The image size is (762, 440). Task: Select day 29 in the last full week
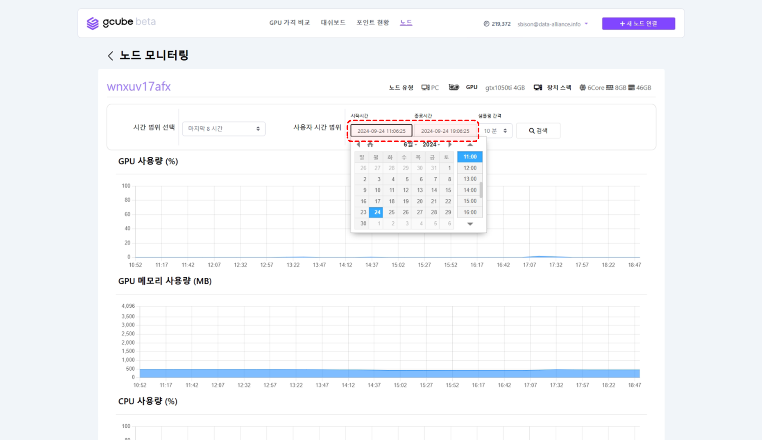coord(447,212)
